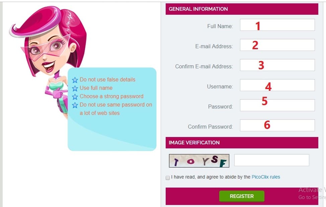The width and height of the screenshot is (326, 207).
Task: Tick the agree to rules checkbox
Action: (168, 178)
